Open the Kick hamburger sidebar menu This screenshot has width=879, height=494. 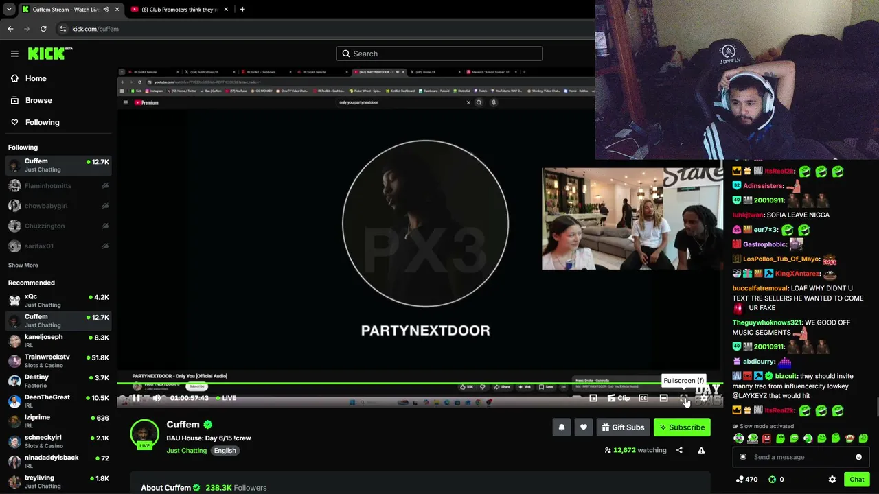tap(14, 54)
